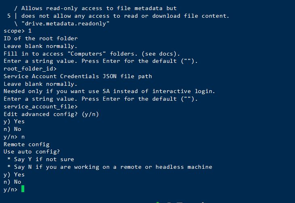Click the green cursor at the last y/n prompt
The width and height of the screenshot is (295, 203).
pyautogui.click(x=23, y=189)
